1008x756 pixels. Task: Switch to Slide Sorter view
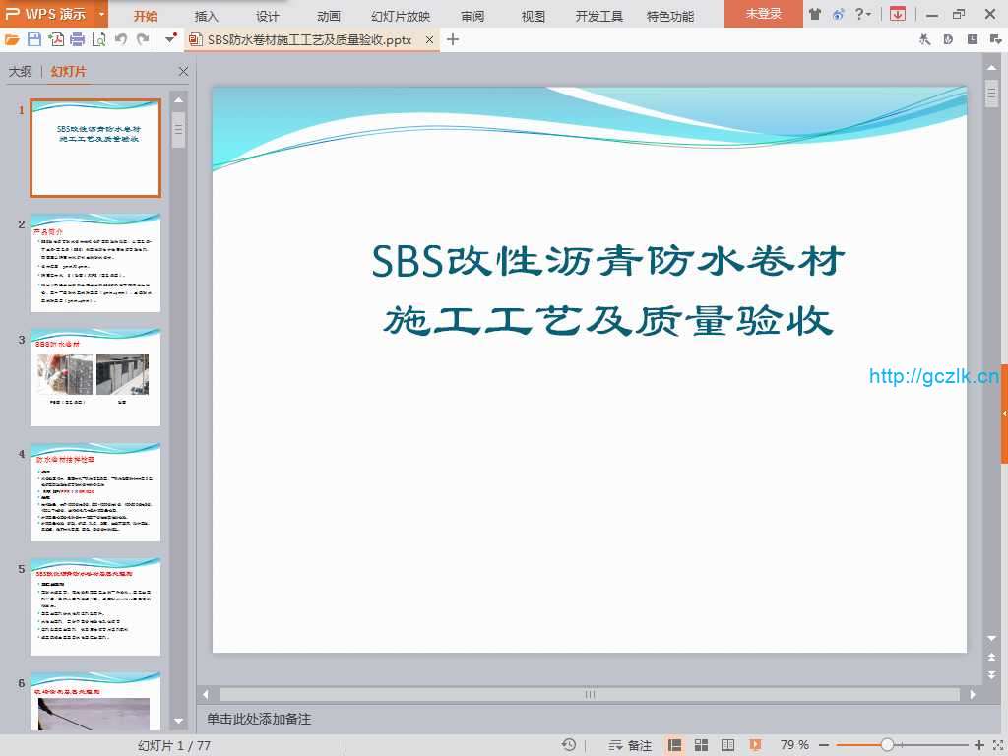point(702,745)
